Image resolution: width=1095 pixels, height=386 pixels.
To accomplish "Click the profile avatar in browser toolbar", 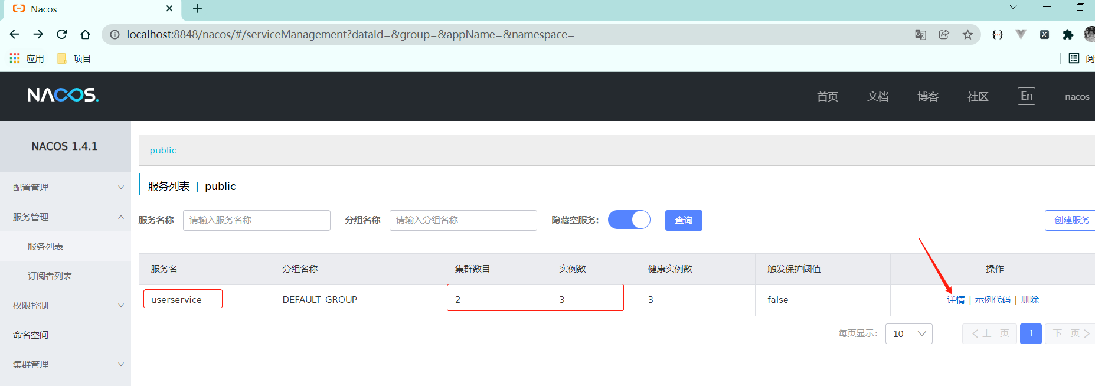I will tap(1090, 34).
